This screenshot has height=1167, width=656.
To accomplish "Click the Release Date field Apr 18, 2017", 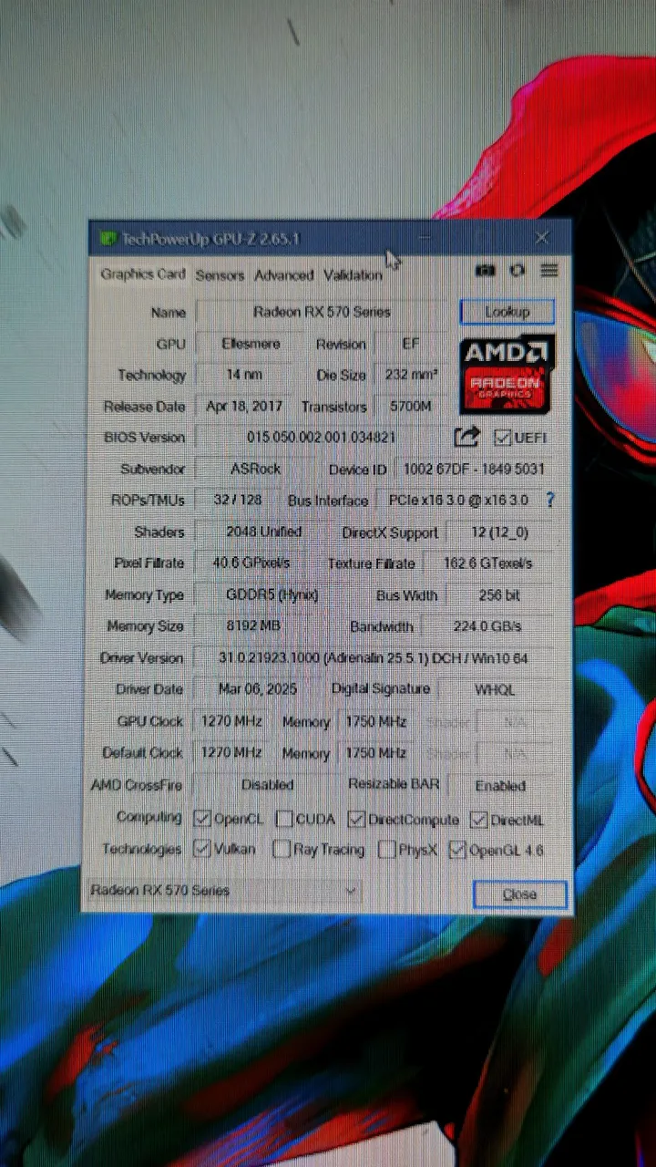I will 243,407.
